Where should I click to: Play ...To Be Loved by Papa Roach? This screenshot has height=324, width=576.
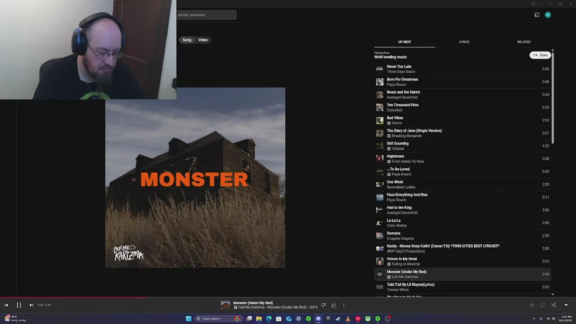(x=463, y=171)
